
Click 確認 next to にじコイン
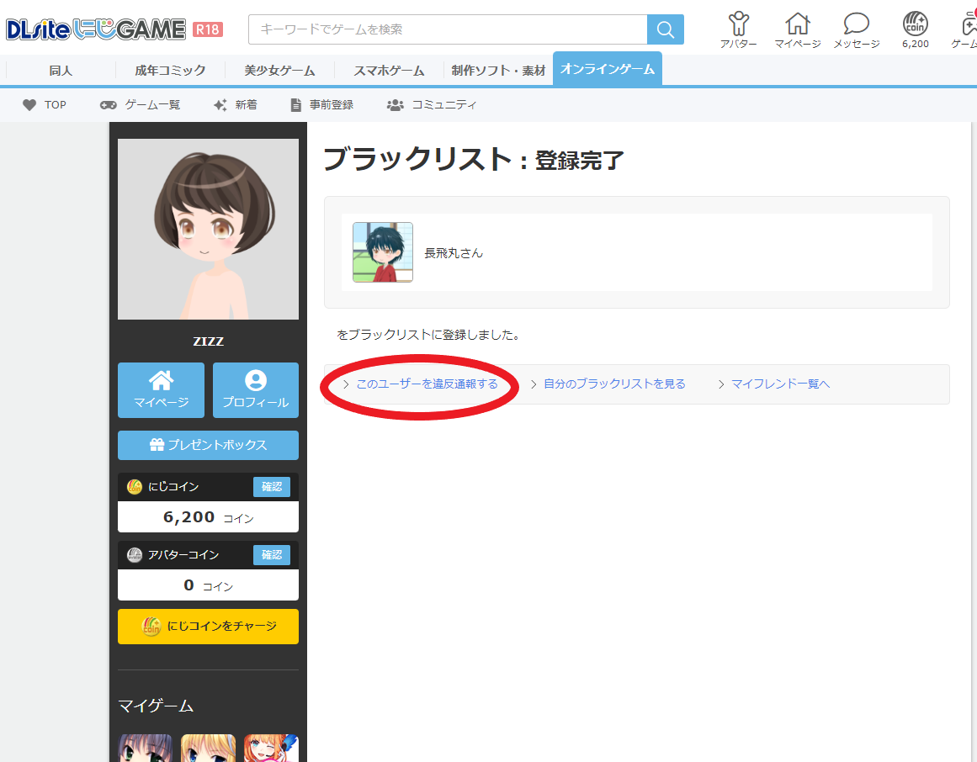(271, 486)
